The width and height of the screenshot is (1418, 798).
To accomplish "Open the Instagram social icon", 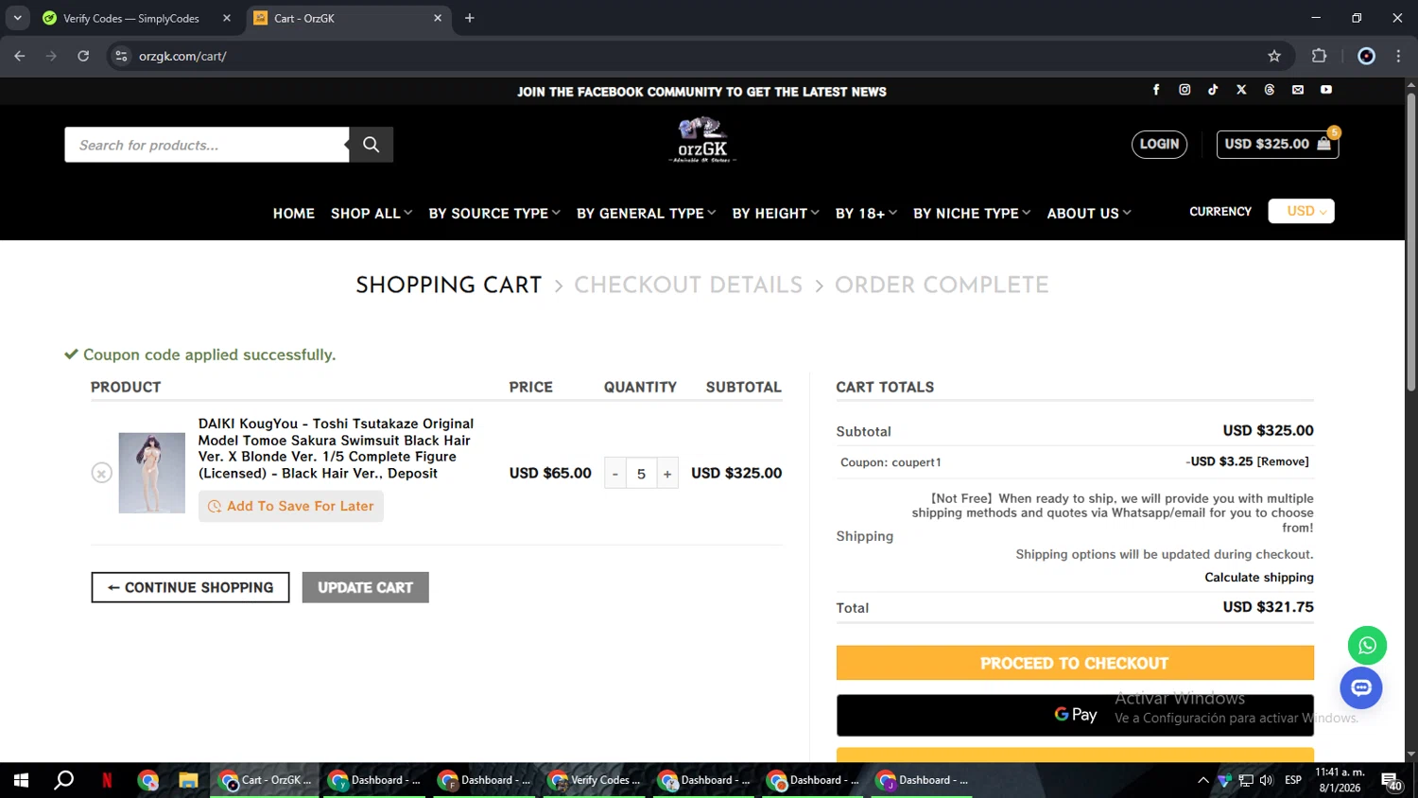I will click(x=1185, y=90).
